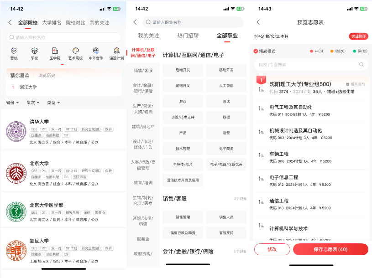372x278 pixels.
Task: Select 会计/金融/银行/保险 in the left sidebar
Action: coord(143,88)
